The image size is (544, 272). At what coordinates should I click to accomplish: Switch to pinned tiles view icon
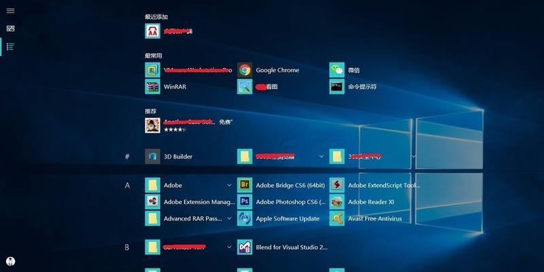[x=10, y=29]
